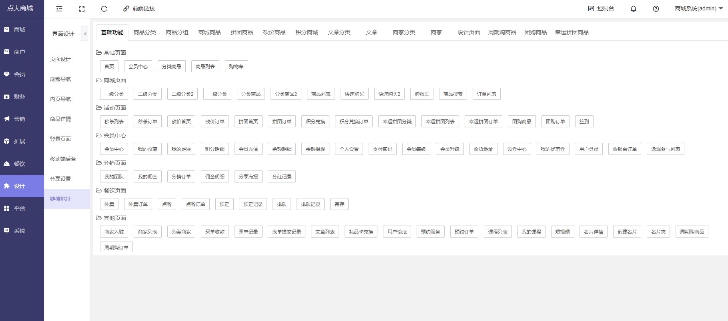
Task: Click the 餐饮页面 folder icon
Action: pyautogui.click(x=99, y=190)
